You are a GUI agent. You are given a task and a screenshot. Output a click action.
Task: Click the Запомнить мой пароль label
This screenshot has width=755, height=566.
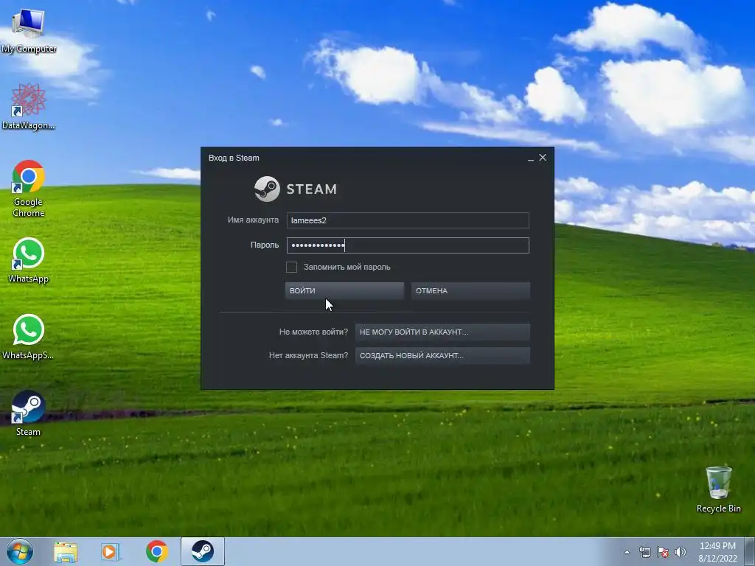coord(347,267)
